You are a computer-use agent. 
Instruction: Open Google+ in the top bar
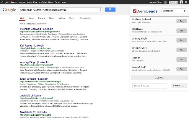click(x=5, y=2)
